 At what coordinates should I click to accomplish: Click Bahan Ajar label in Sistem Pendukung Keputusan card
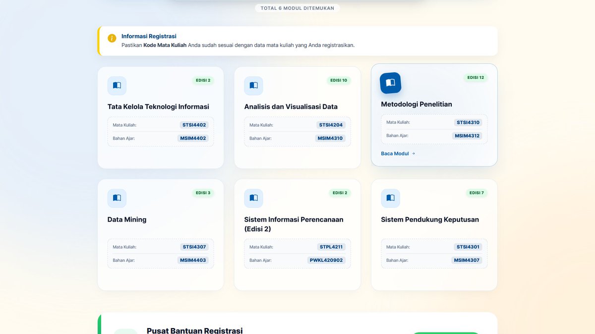tap(397, 260)
